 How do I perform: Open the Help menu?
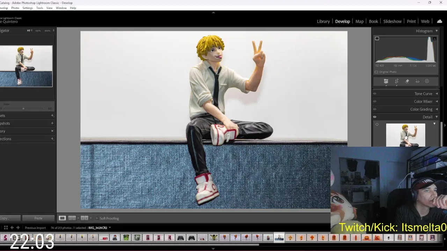(x=73, y=8)
